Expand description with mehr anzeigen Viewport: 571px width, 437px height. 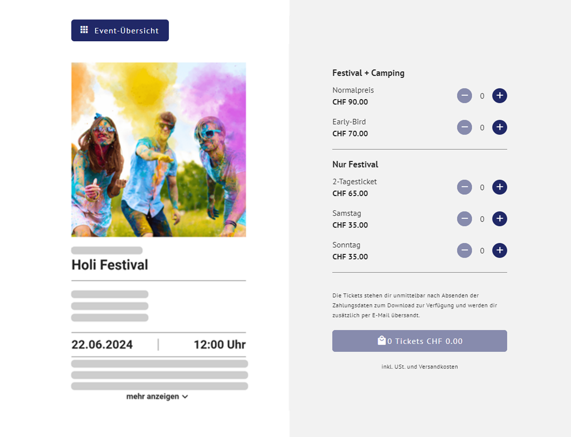[x=157, y=397]
